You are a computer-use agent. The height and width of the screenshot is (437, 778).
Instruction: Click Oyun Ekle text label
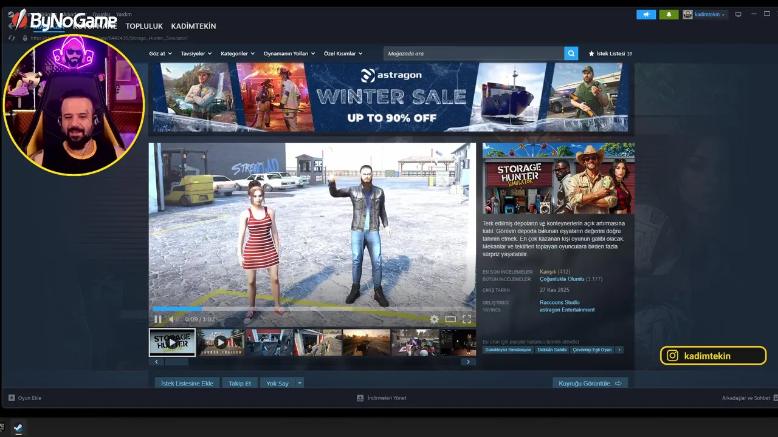[x=30, y=398]
